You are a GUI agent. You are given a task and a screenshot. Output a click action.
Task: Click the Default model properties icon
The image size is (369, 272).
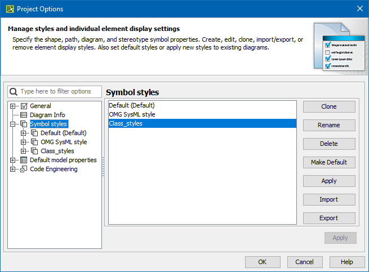pos(24,160)
